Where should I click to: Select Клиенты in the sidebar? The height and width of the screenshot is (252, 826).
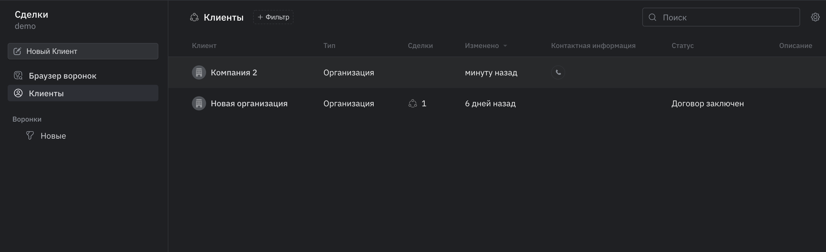(83, 93)
